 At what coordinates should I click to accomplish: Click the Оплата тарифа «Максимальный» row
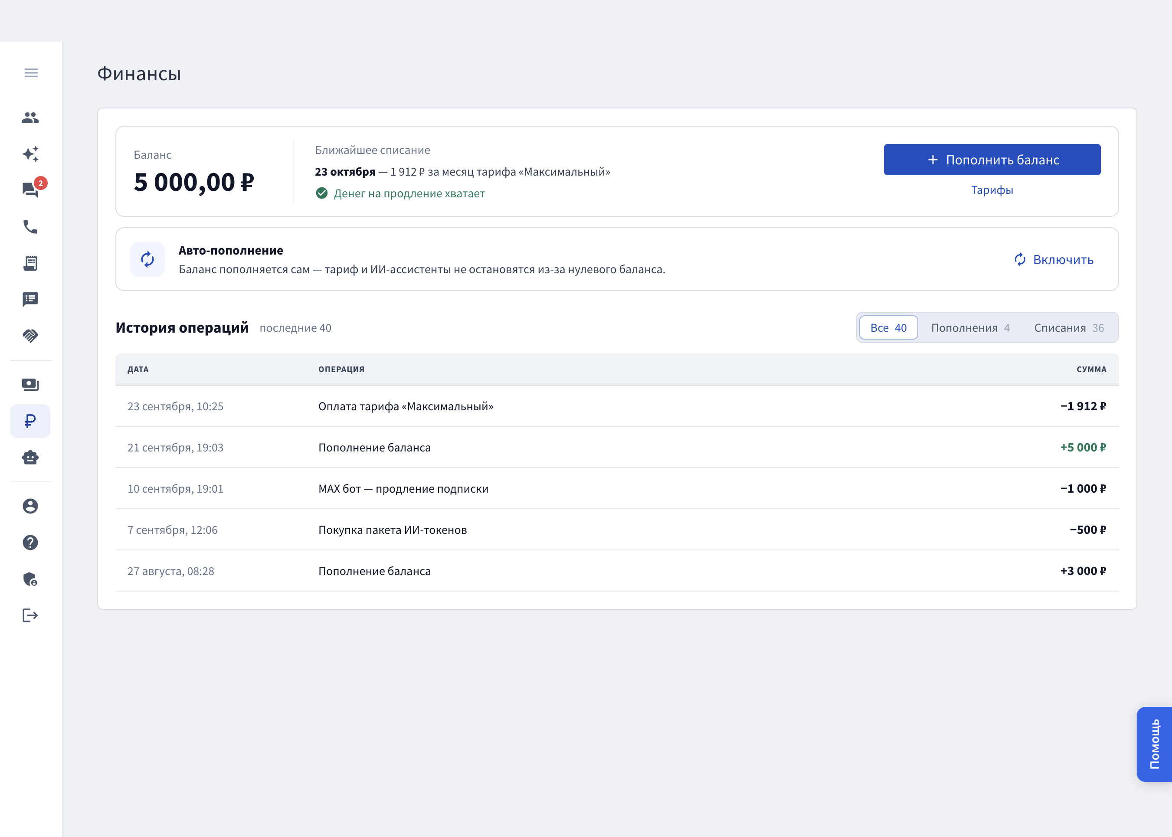pyautogui.click(x=617, y=406)
